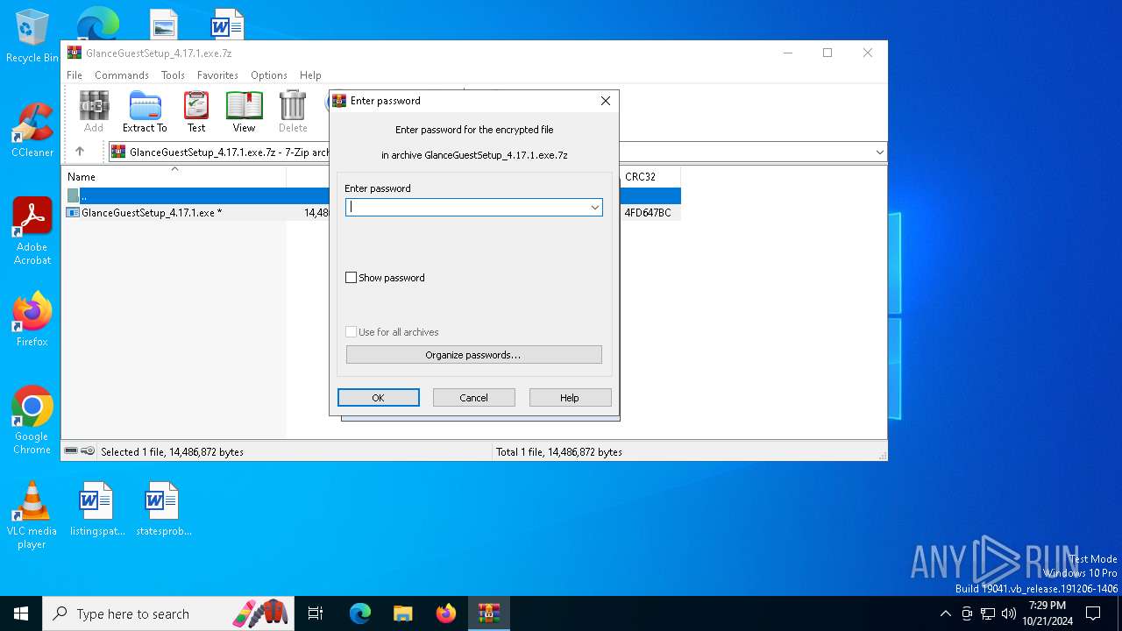
Task: Click the View toolbar icon
Action: click(x=244, y=111)
